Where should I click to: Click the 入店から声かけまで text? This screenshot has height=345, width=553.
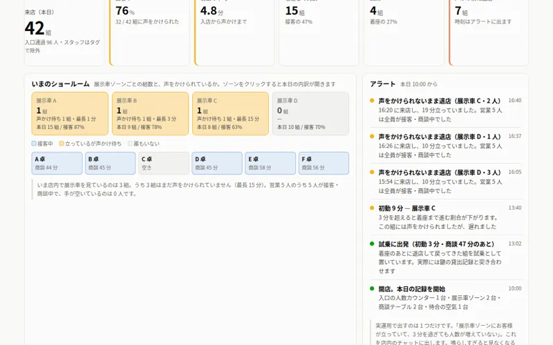coord(223,22)
